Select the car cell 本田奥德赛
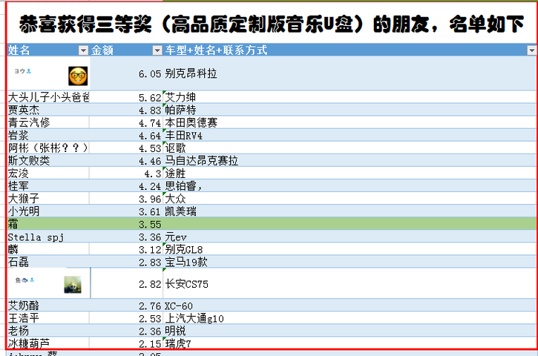 click(x=350, y=122)
